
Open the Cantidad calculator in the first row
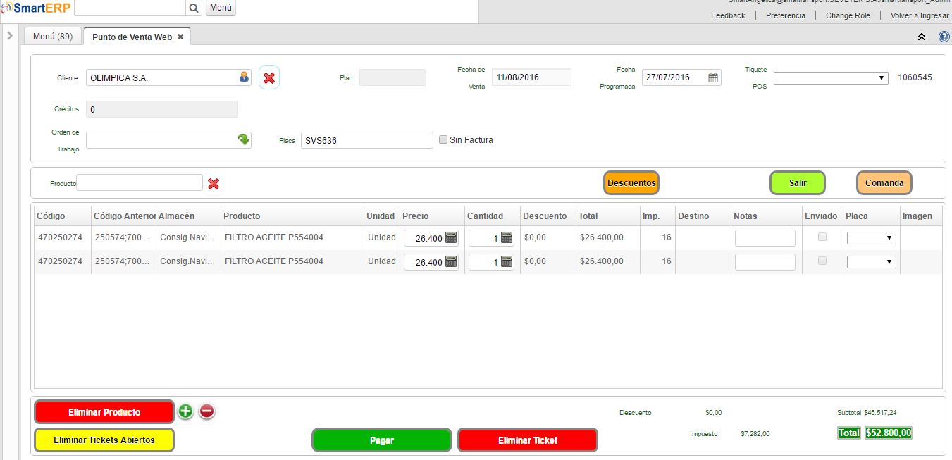[x=507, y=237]
